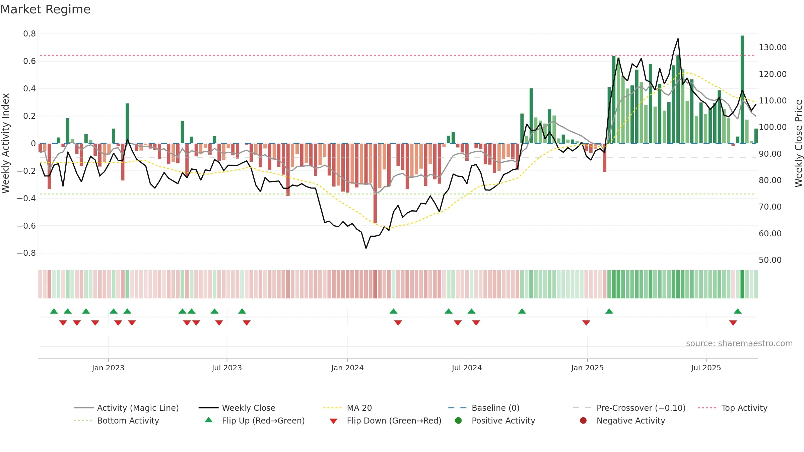The image size is (804, 452).
Task: Click the deepest red activity bar near −0.6
Action: coord(375,183)
